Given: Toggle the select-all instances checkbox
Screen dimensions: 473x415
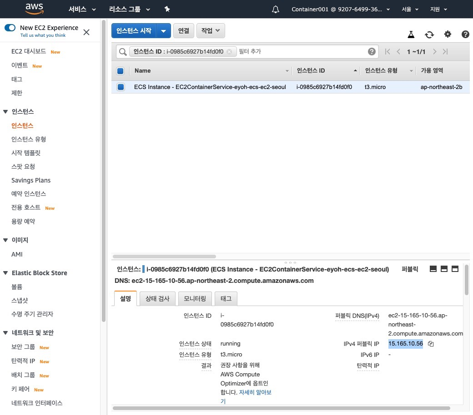Looking at the screenshot, I should [x=121, y=71].
